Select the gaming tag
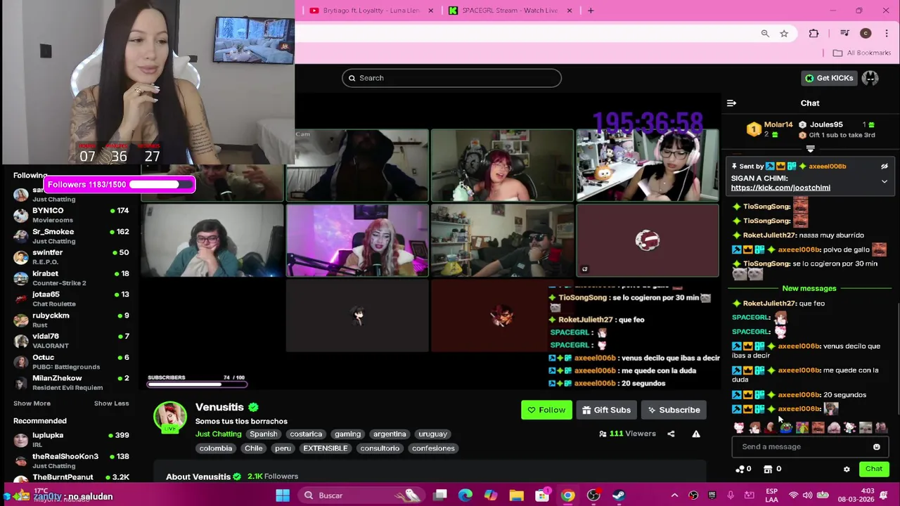The height and width of the screenshot is (506, 900). point(347,434)
